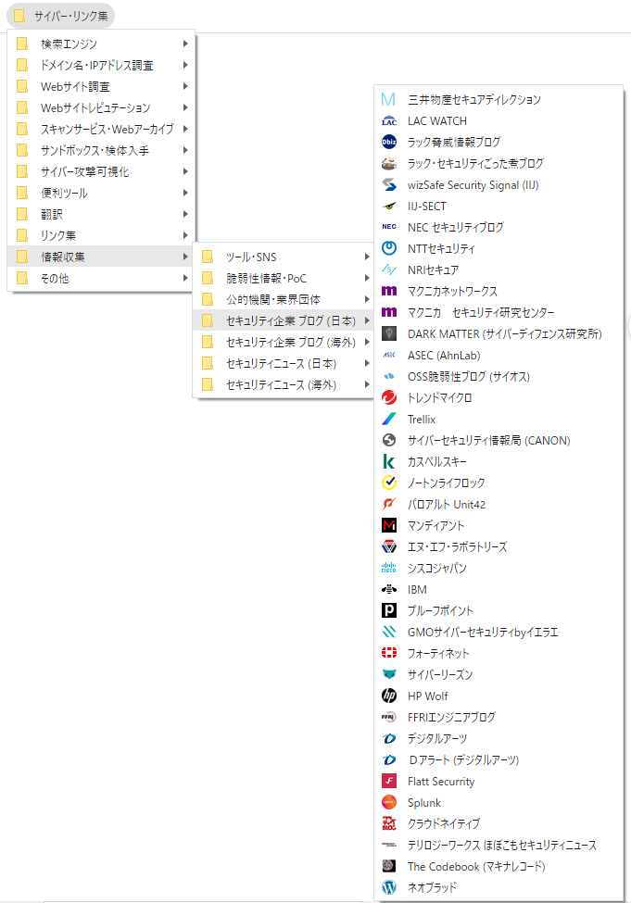The width and height of the screenshot is (631, 903).
Task: Expand the その他 folder submenu arrow
Action: click(x=185, y=278)
